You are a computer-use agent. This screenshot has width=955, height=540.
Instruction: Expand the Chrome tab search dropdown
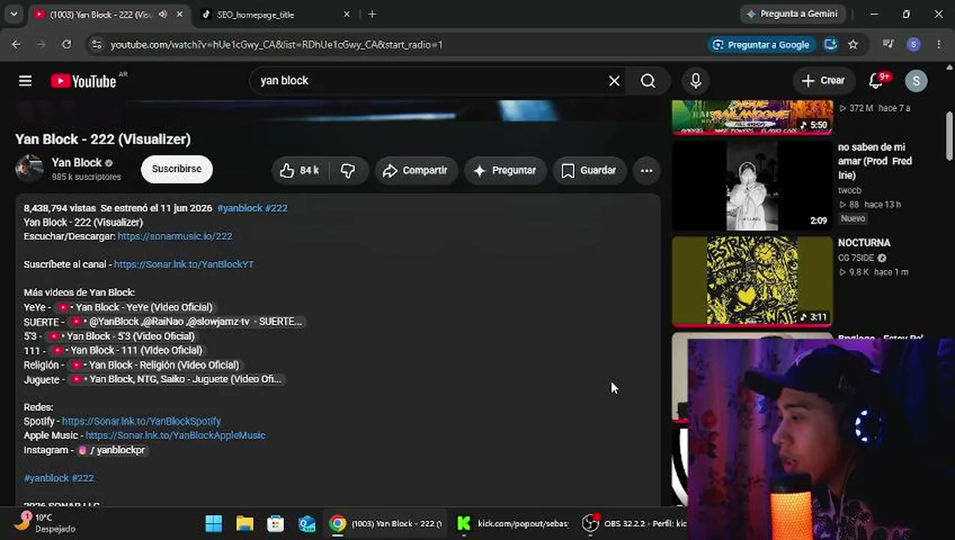tap(14, 14)
